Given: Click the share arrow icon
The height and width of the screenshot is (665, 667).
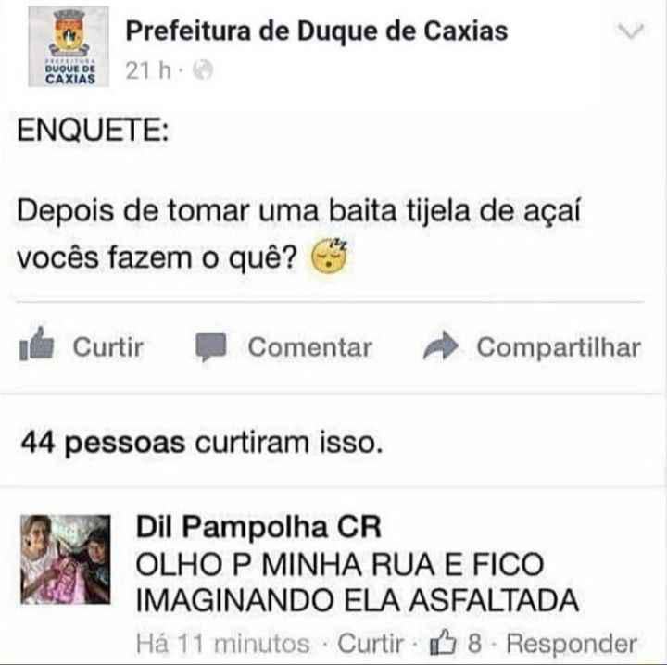Looking at the screenshot, I should pos(441,345).
